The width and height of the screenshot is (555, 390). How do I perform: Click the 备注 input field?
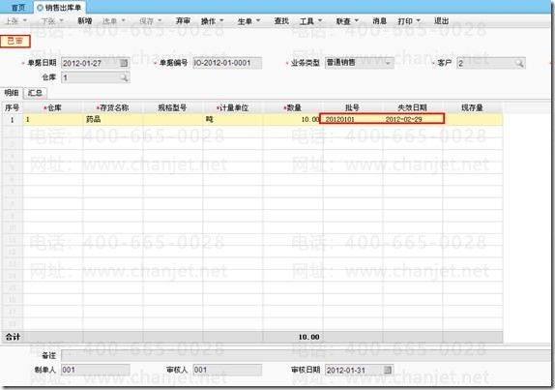307,355
